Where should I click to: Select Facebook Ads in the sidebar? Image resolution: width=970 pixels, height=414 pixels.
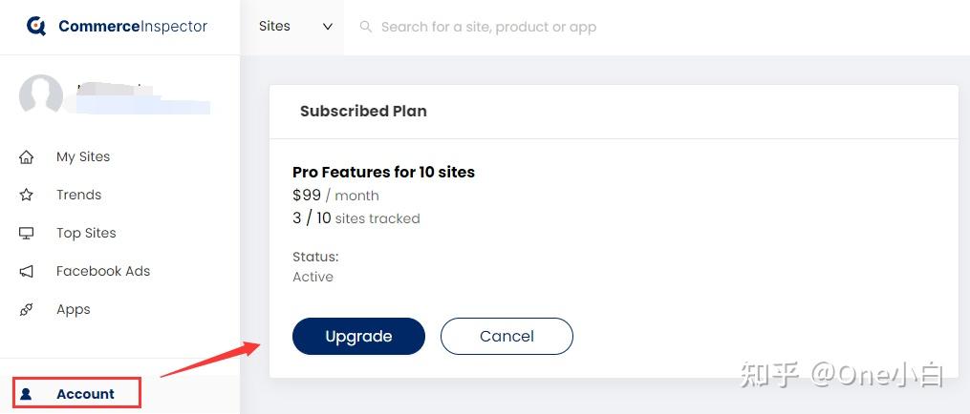point(102,271)
